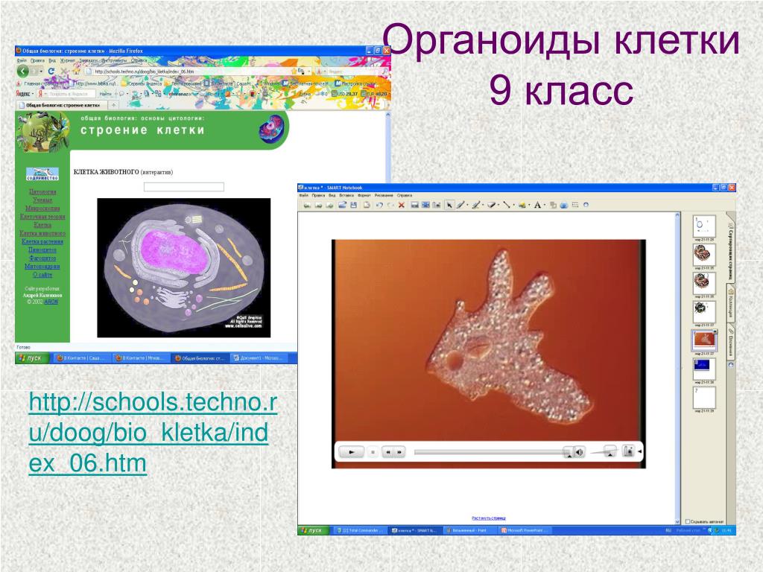Open the Gallery side tab
This screenshot has height=572, width=763.
[730, 304]
